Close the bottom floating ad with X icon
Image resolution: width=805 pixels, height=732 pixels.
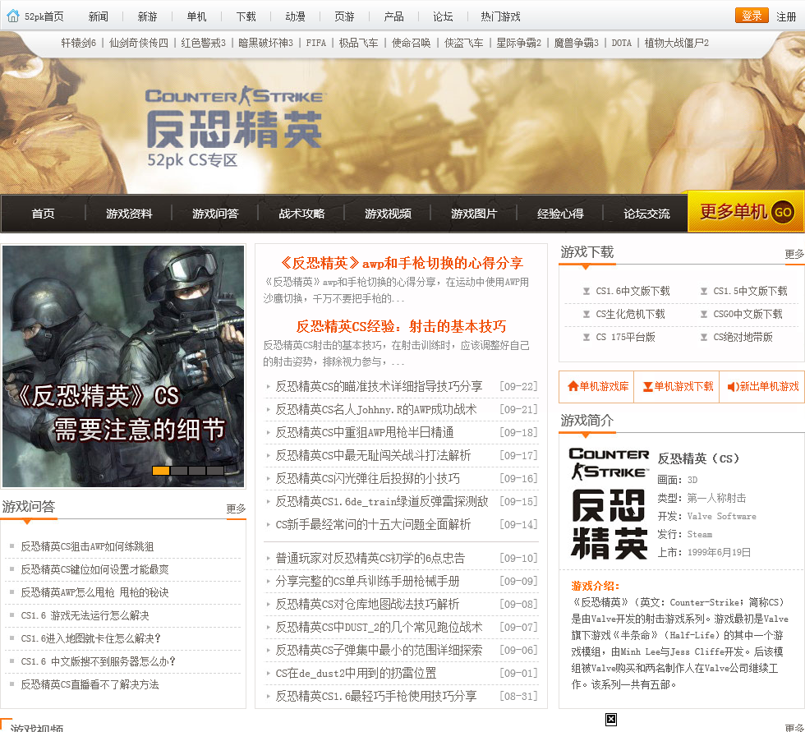pos(611,720)
